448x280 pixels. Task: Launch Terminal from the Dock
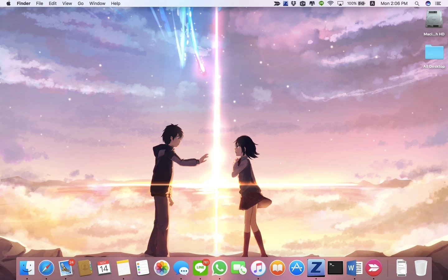click(335, 268)
